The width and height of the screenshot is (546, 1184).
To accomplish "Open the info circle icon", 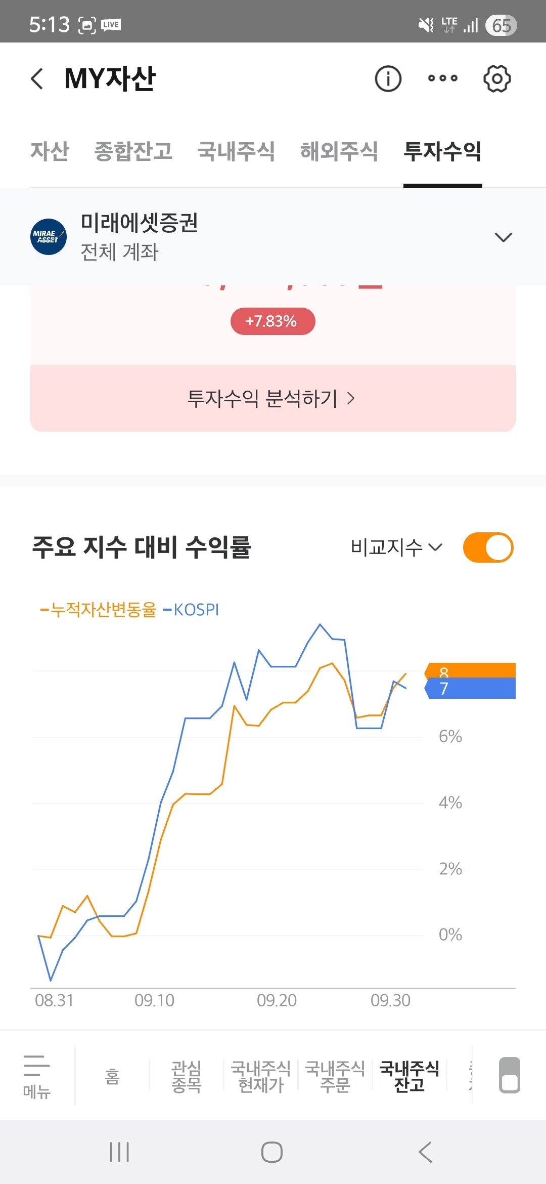I will coord(388,79).
